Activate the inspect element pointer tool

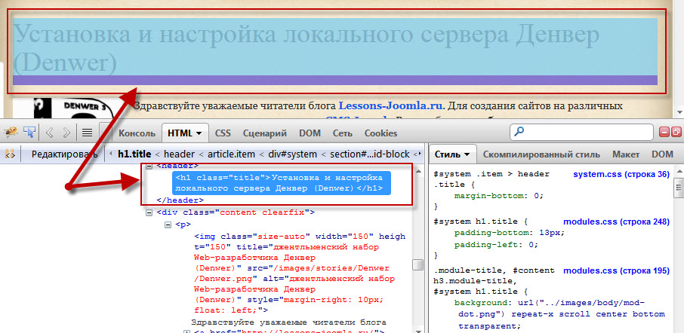29,132
